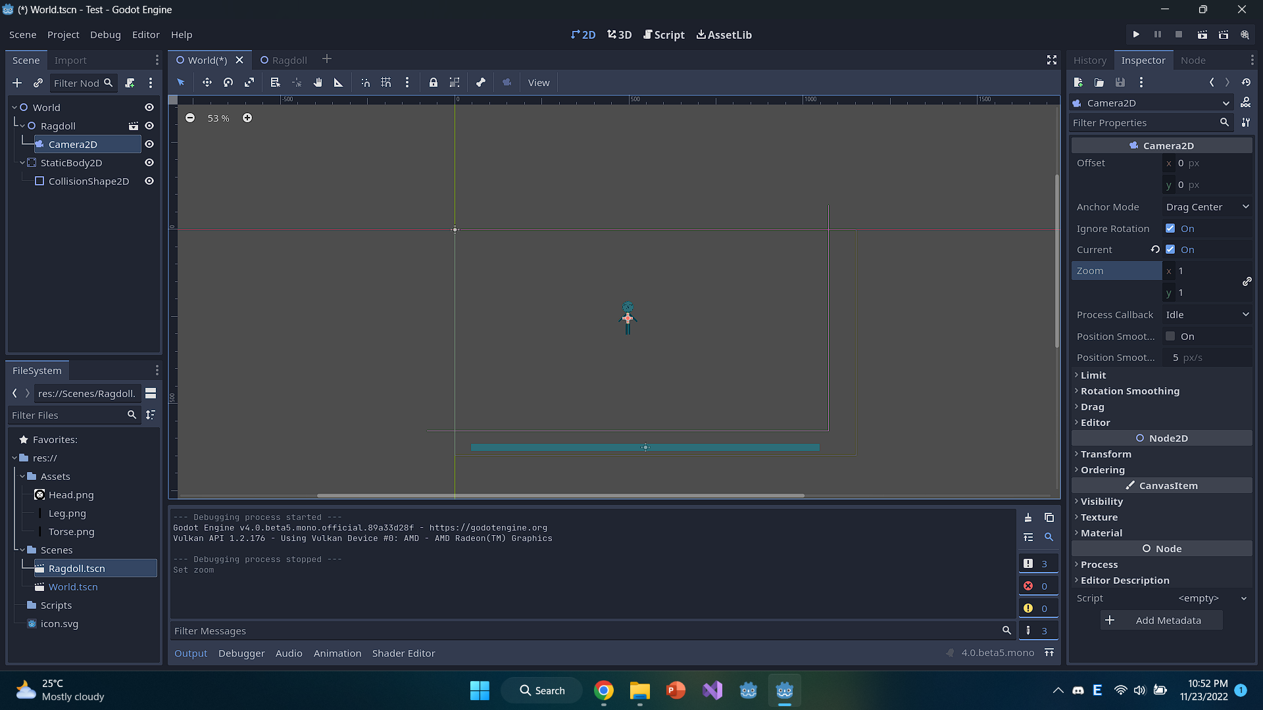Play the project with the run button

[x=1136, y=35]
